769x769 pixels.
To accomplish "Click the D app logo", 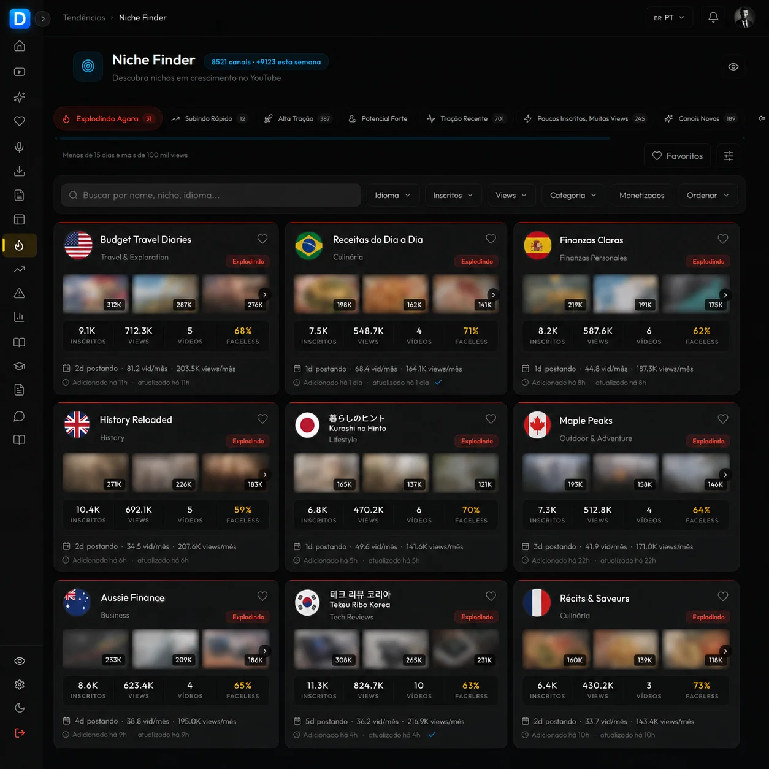I will tap(20, 18).
